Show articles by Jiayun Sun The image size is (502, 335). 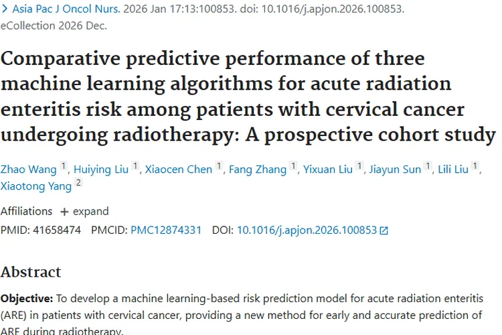(x=395, y=170)
